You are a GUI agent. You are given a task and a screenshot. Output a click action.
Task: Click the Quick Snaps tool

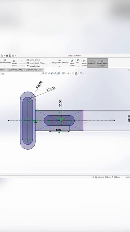pos(78,61)
